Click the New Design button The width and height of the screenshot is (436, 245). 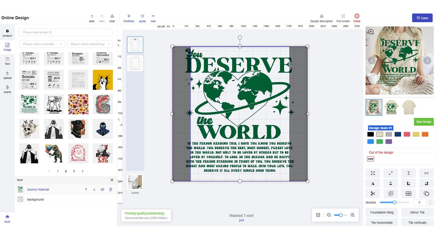pyautogui.click(x=424, y=122)
